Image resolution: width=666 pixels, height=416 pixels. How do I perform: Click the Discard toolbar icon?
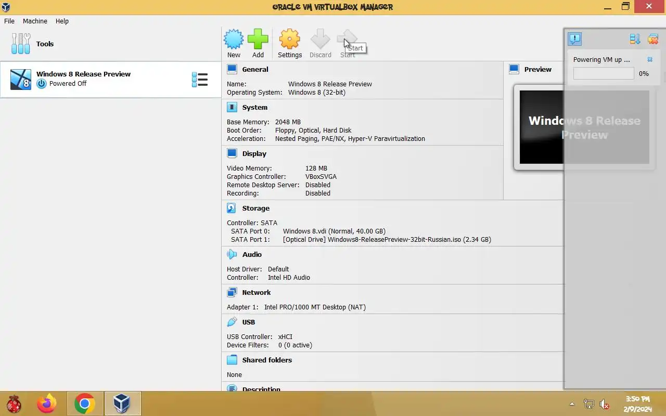[x=320, y=39]
